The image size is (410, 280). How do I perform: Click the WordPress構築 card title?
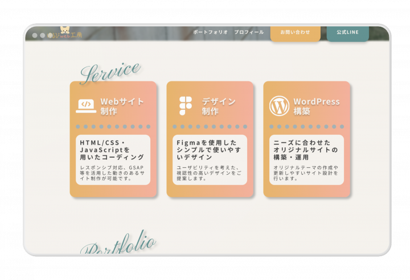point(316,106)
